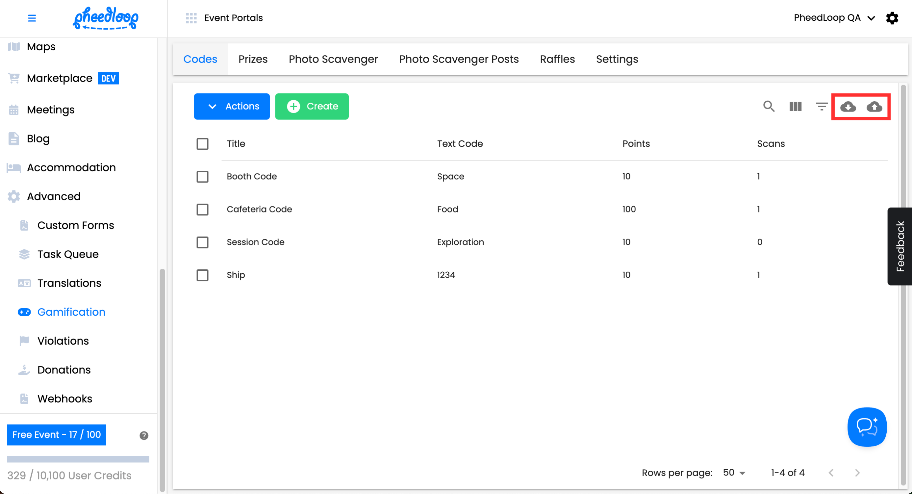Open the column view icon
This screenshot has height=494, width=912.
795,106
